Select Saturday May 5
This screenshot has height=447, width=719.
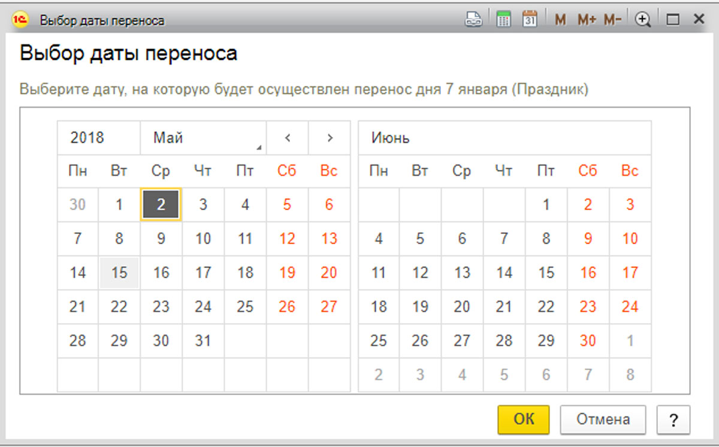pos(287,205)
